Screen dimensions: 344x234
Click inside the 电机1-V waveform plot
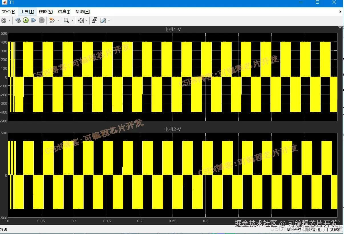point(173,77)
